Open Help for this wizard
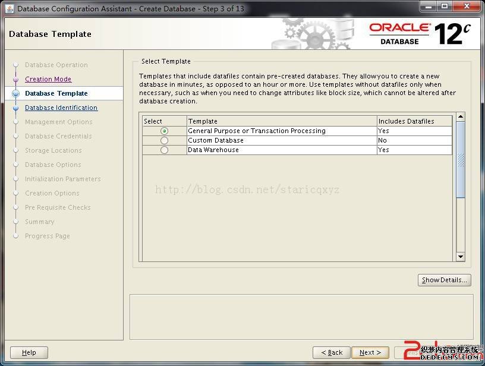485x366 pixels. pos(29,352)
